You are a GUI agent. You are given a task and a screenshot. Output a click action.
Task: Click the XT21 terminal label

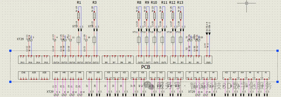coord(178,32)
